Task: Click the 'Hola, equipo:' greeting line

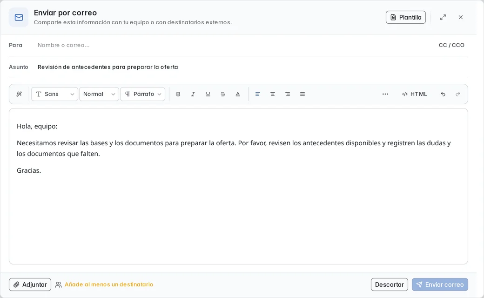Action: pos(37,126)
